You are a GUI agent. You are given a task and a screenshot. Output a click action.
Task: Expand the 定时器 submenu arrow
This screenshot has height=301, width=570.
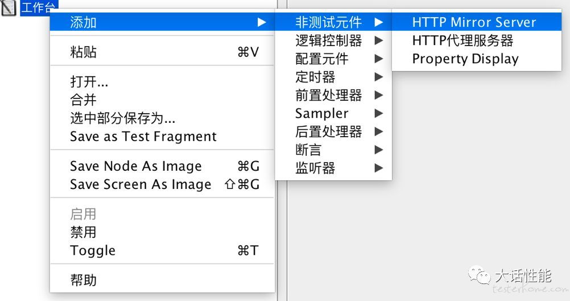[379, 77]
